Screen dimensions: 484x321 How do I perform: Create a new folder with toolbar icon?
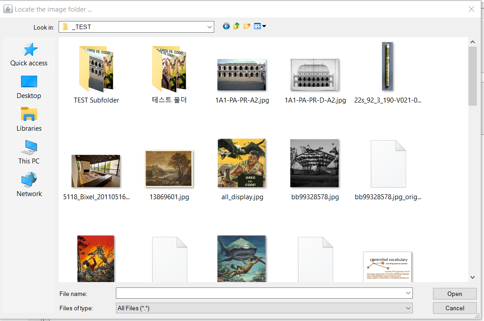point(247,26)
